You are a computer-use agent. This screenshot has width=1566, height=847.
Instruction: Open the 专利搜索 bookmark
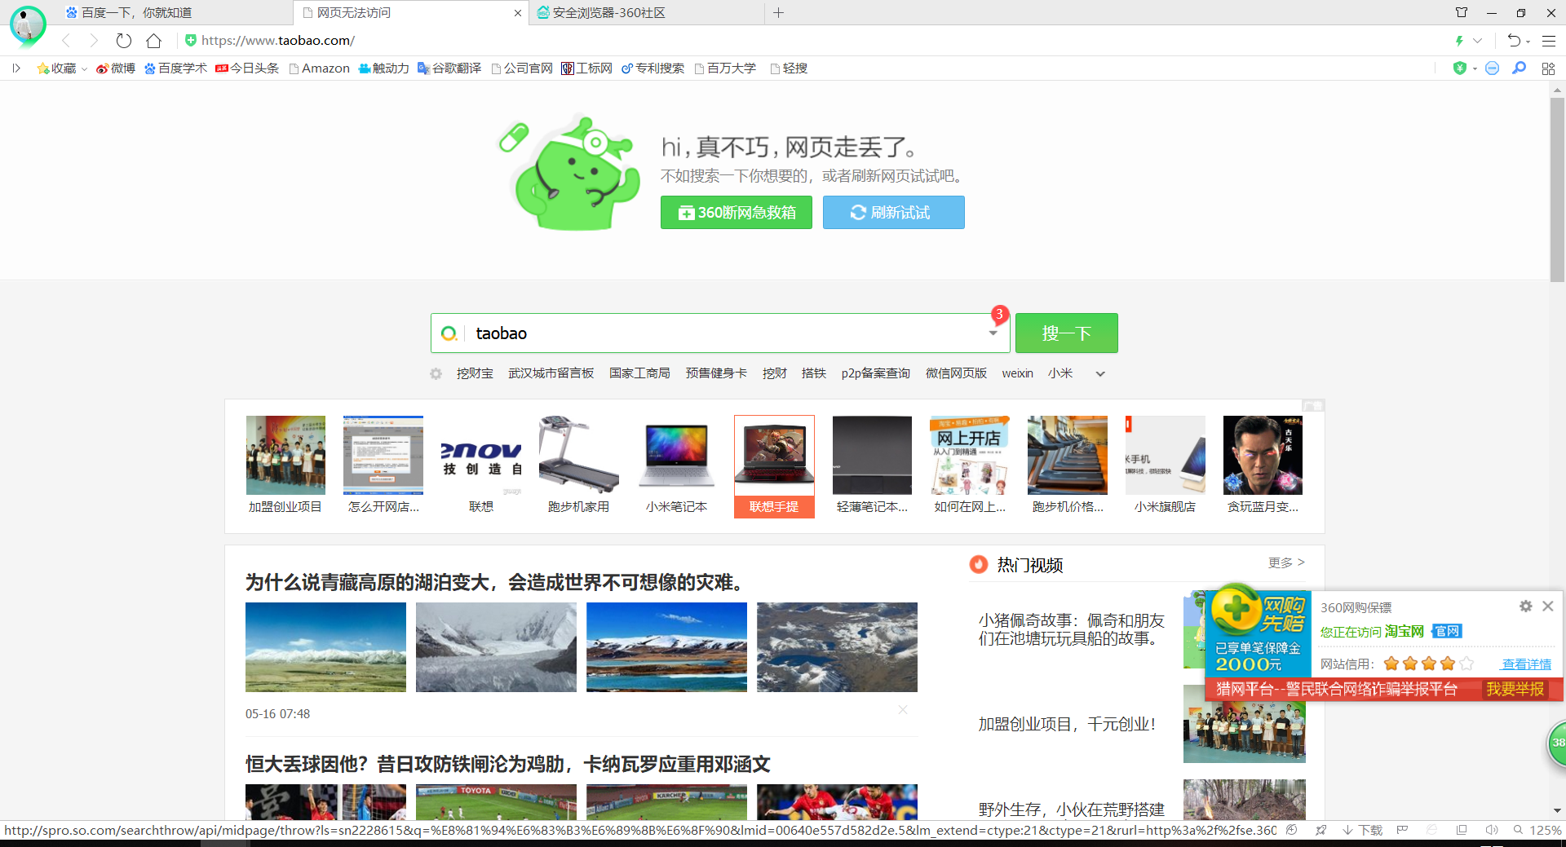(x=652, y=68)
